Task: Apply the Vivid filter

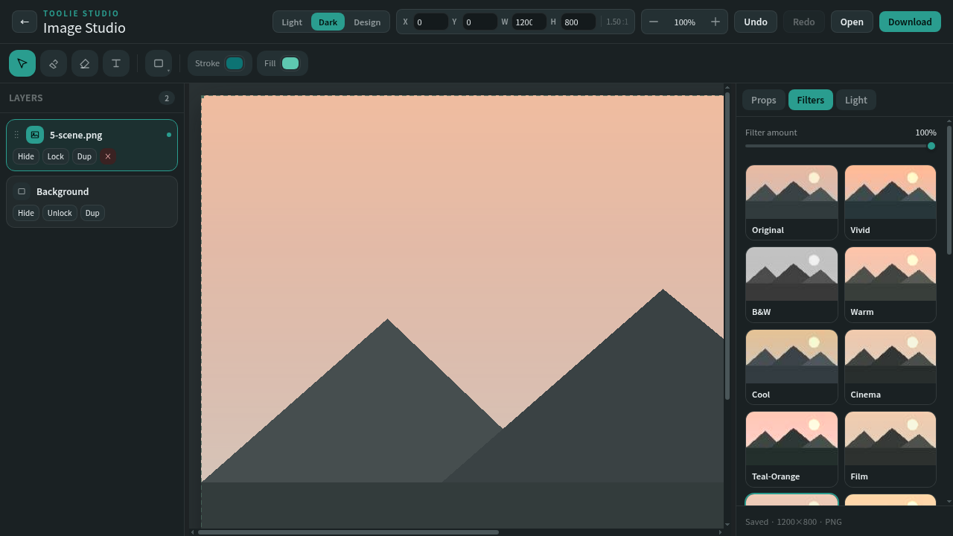Action: (x=890, y=202)
